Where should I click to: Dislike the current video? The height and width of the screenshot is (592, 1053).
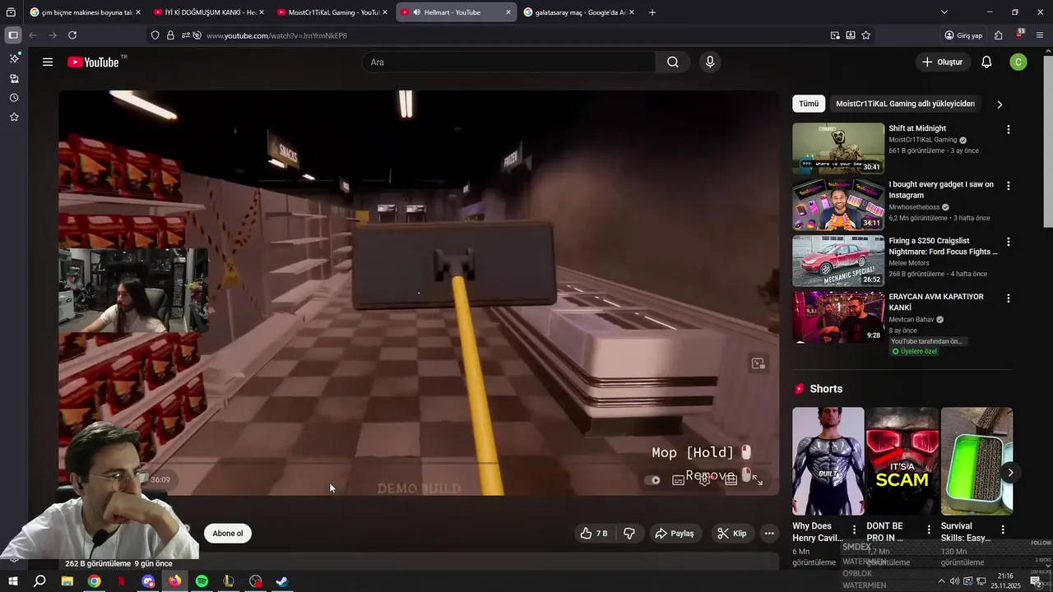(629, 534)
